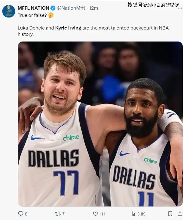Screen dimensions: 183x220
Task: Open MFFL NATION profile avatar
Action: [9, 11]
